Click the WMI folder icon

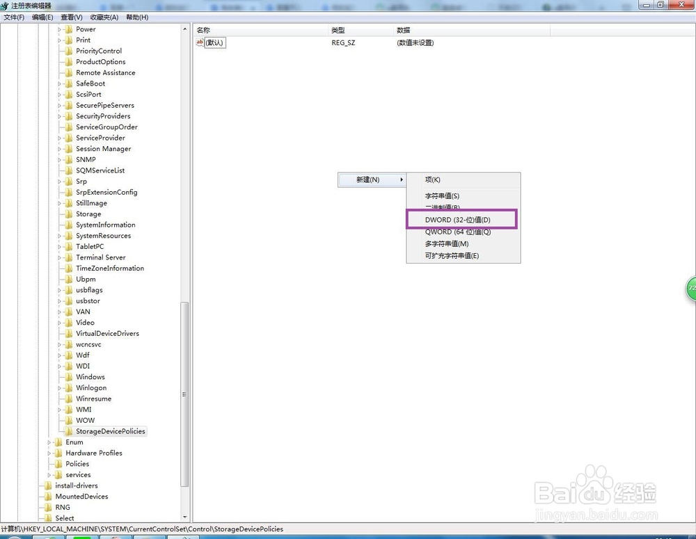[68, 410]
